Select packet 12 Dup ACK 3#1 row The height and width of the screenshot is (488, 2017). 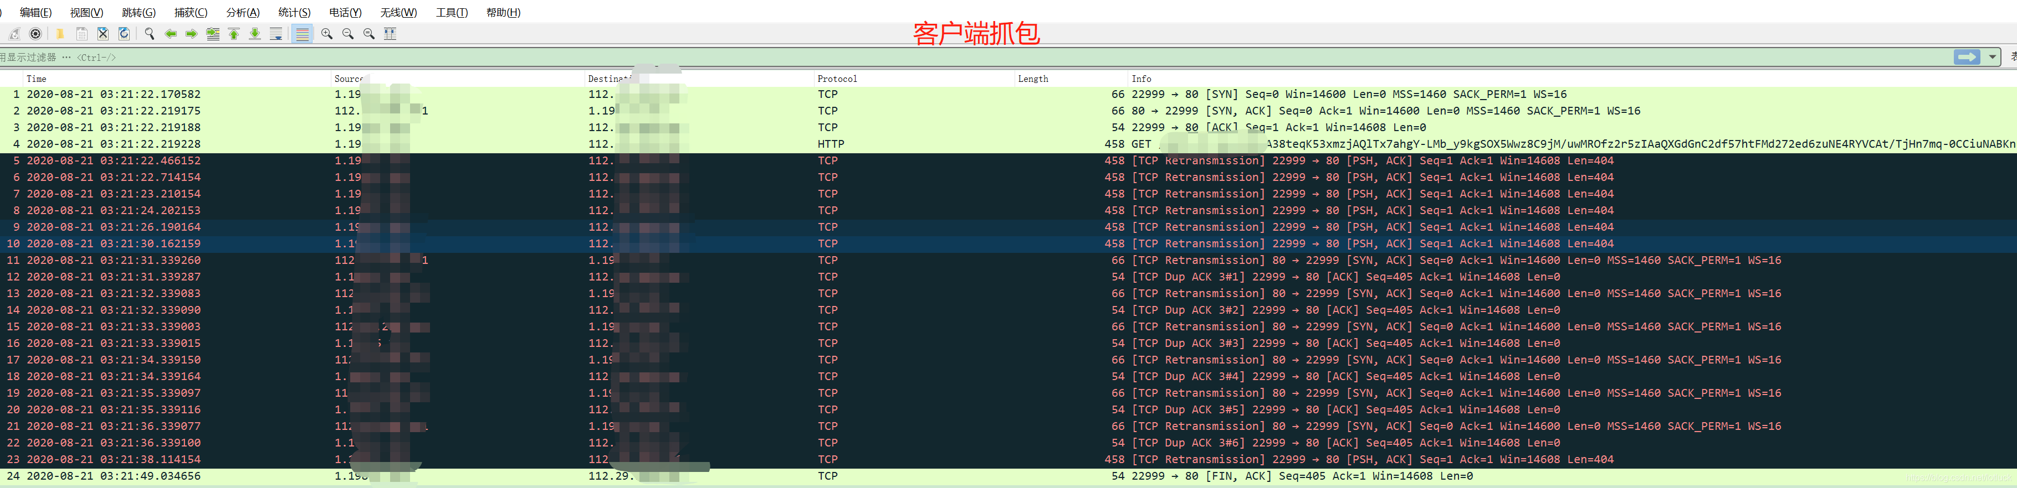tap(1008, 277)
